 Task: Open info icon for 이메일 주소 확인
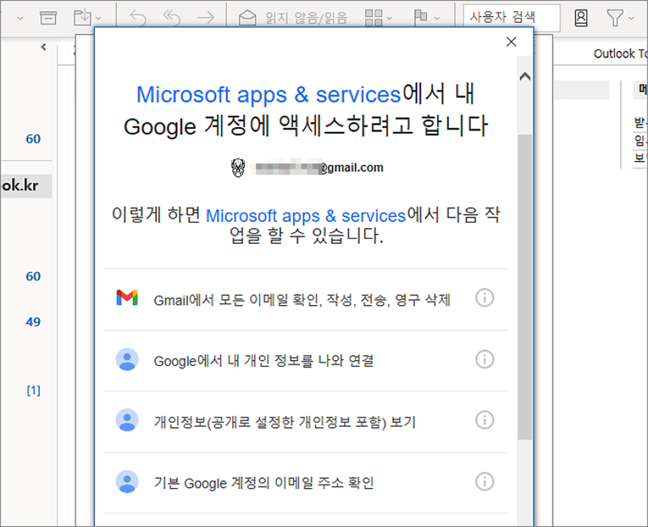[x=485, y=482]
